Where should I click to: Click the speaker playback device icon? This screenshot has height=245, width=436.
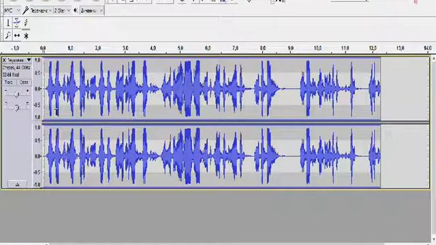(76, 11)
